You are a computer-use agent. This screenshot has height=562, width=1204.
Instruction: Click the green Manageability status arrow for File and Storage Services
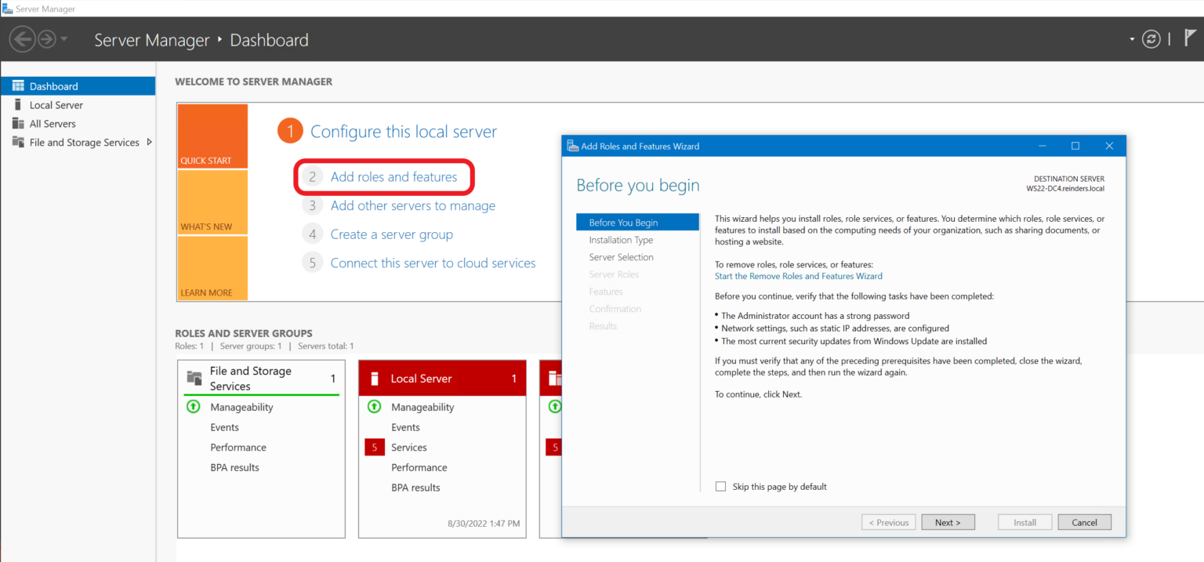[x=193, y=407]
